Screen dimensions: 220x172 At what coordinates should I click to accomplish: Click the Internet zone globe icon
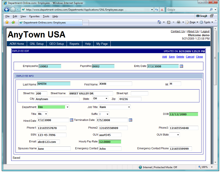[x=140, y=167]
